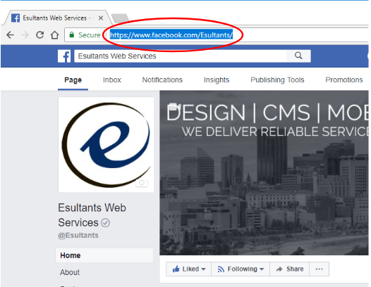Open the Notifications tab

(x=162, y=80)
